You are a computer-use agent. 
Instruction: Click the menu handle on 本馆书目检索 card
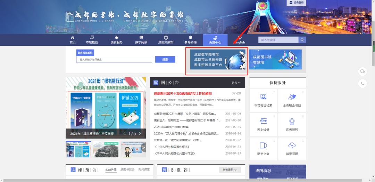[274, 92]
